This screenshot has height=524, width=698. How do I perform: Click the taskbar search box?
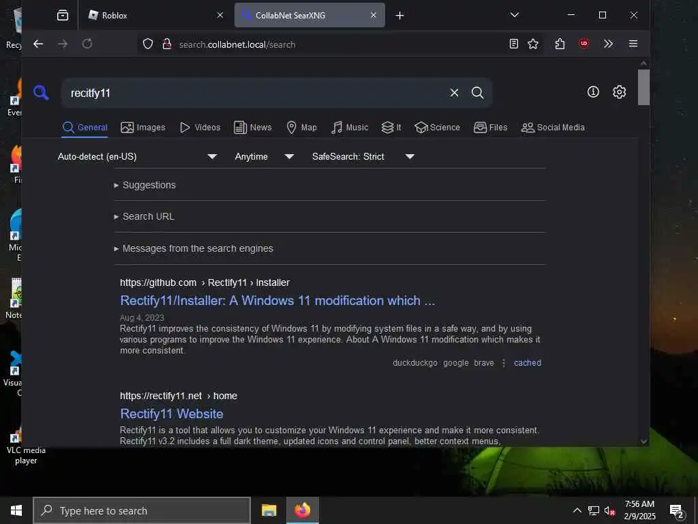pos(142,510)
